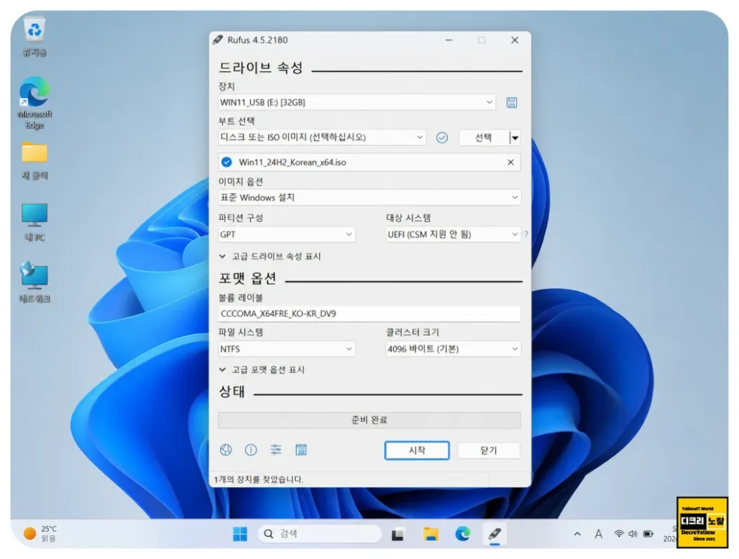Click the Win11_24H2_Korean_x64.iso filename

click(x=292, y=162)
